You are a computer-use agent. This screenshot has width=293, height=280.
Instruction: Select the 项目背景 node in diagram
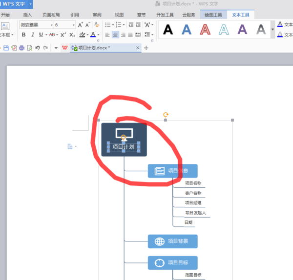[x=173, y=241]
